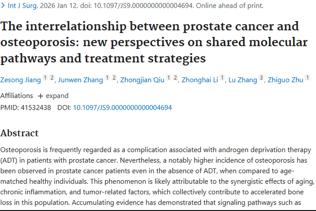
Task: Click affiliation superscript 3 after Lu Zhang
Action: [261, 78]
